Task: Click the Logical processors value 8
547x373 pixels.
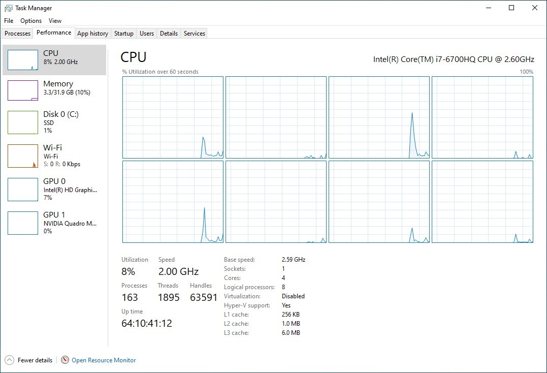Action: (x=283, y=287)
